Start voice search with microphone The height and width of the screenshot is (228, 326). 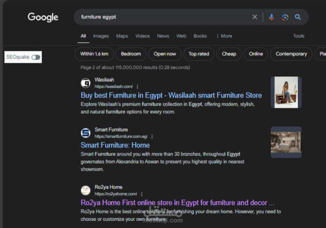[272, 17]
